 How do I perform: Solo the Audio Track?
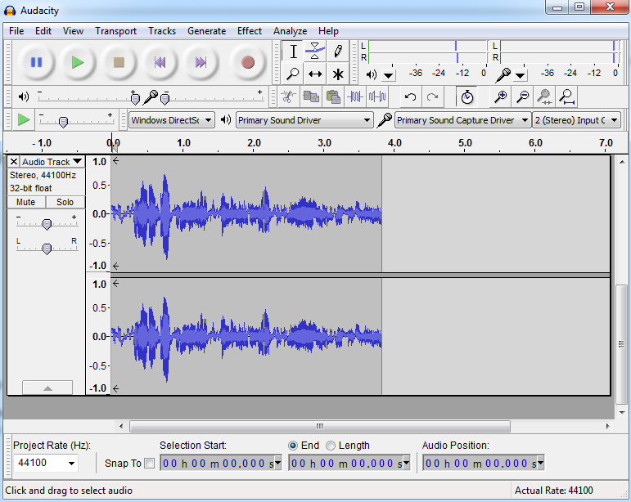tap(65, 202)
